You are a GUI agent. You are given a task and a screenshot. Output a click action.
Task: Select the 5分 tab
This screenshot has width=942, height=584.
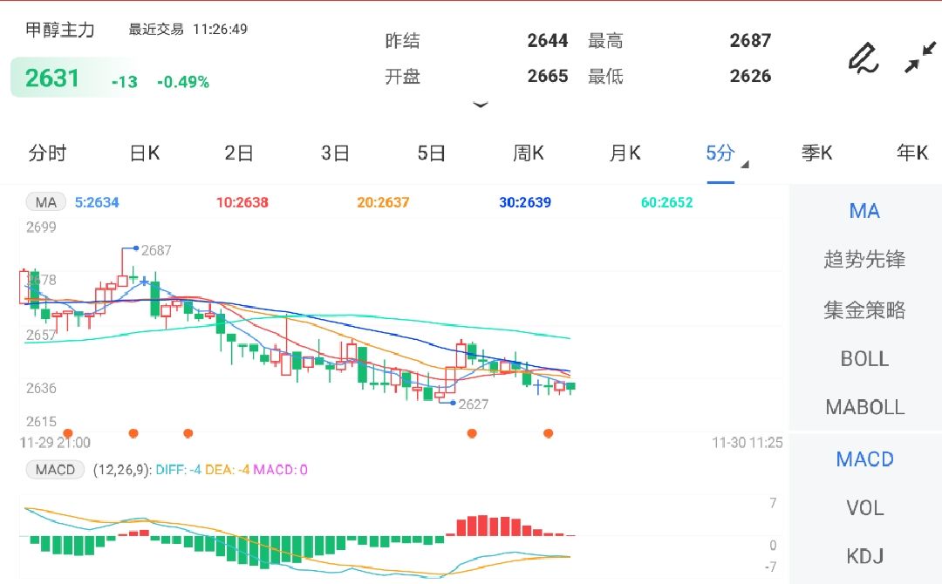[x=720, y=153]
